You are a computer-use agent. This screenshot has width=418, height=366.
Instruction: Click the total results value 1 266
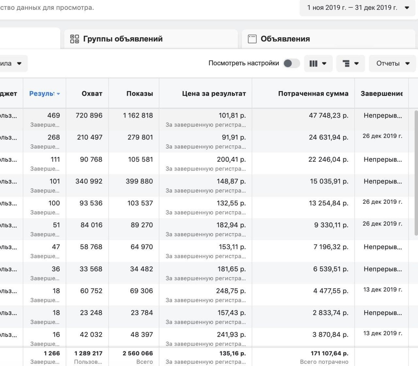52,353
